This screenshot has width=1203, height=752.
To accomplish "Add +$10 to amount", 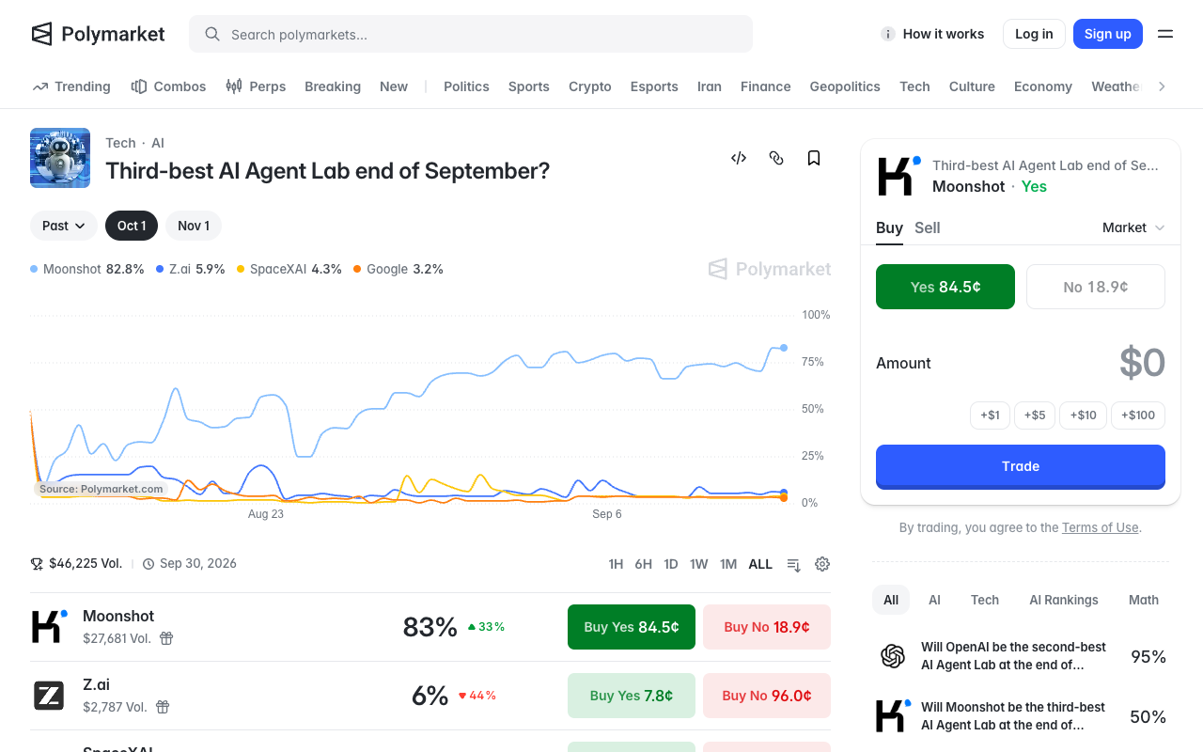I will click(x=1084, y=415).
